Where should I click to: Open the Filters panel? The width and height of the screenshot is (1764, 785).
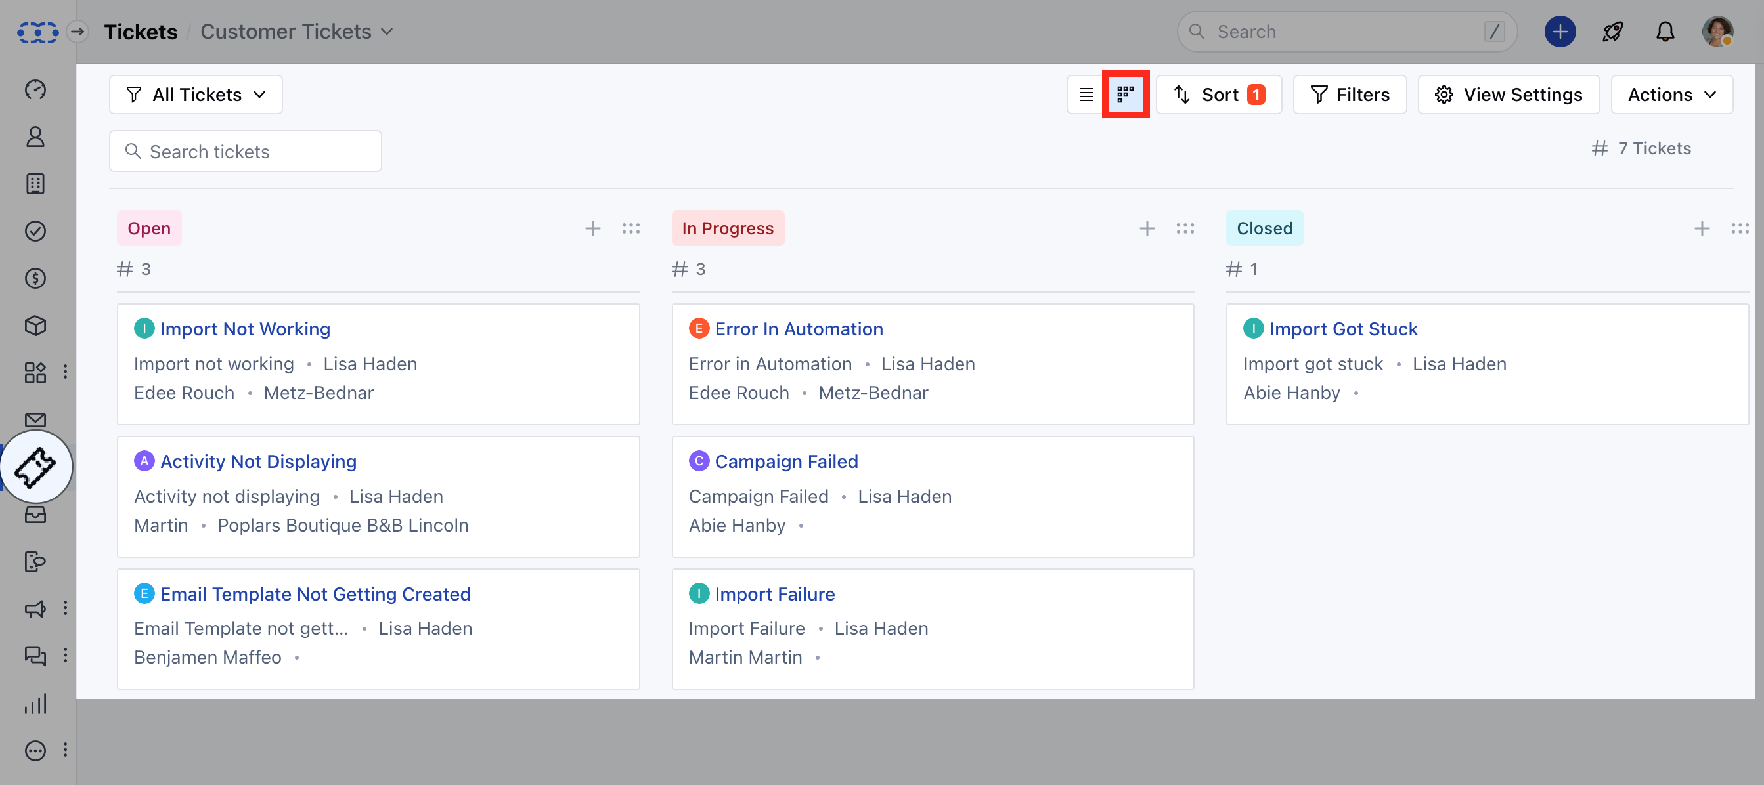tap(1350, 95)
